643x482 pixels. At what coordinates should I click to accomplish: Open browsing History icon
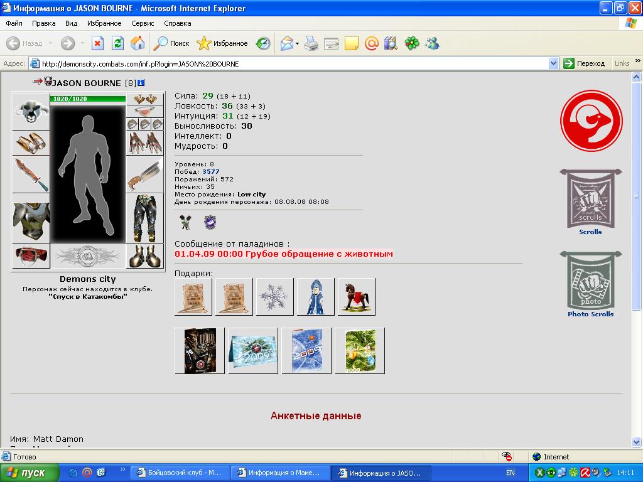coord(263,43)
